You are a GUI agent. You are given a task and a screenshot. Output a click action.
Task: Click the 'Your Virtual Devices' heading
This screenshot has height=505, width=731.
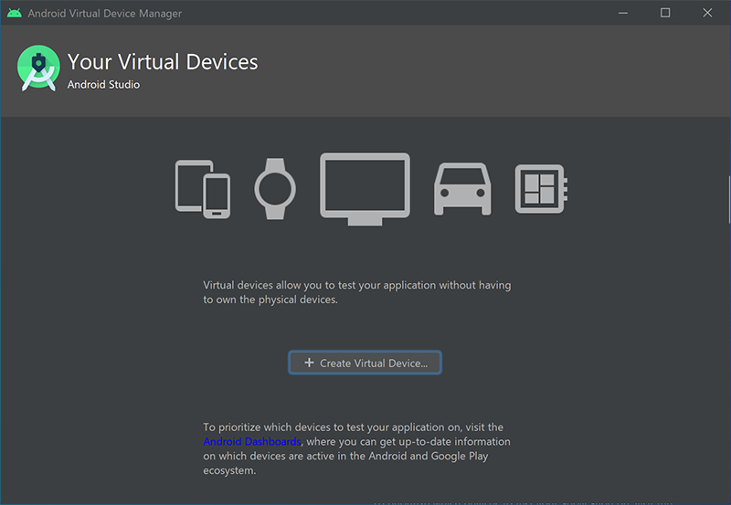[x=163, y=62]
